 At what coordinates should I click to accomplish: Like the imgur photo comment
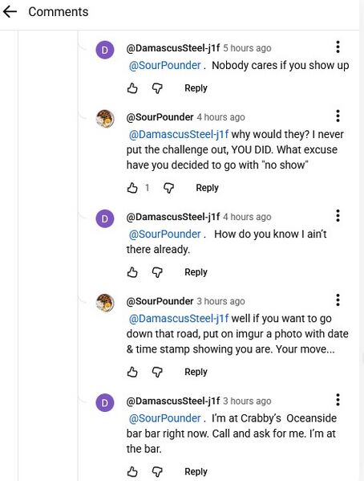132,372
